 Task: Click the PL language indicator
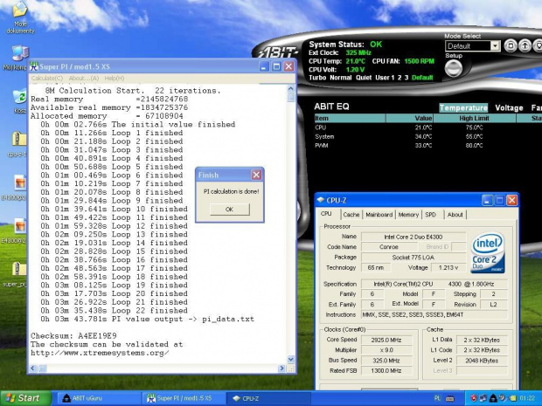tap(437, 398)
